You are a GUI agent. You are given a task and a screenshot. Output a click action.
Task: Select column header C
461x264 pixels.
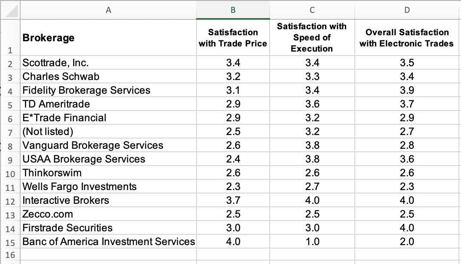(312, 9)
